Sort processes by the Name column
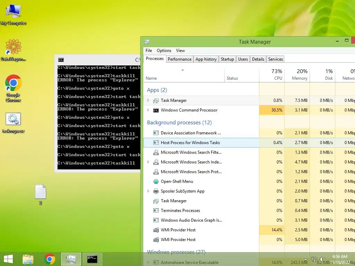355x266 pixels. (184, 75)
